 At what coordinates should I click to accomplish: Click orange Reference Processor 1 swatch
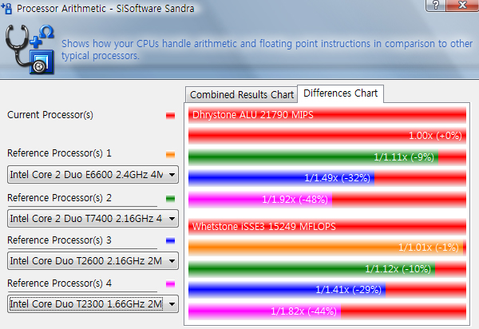[171, 154]
